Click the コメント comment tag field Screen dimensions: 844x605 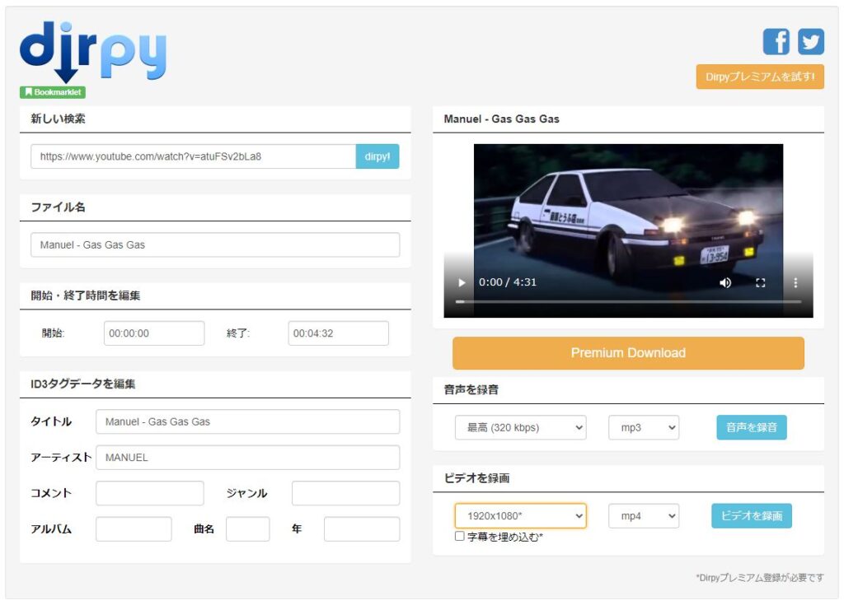pos(150,493)
